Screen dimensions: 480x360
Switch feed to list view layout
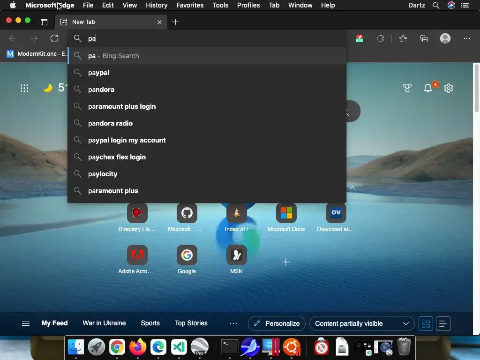442,323
